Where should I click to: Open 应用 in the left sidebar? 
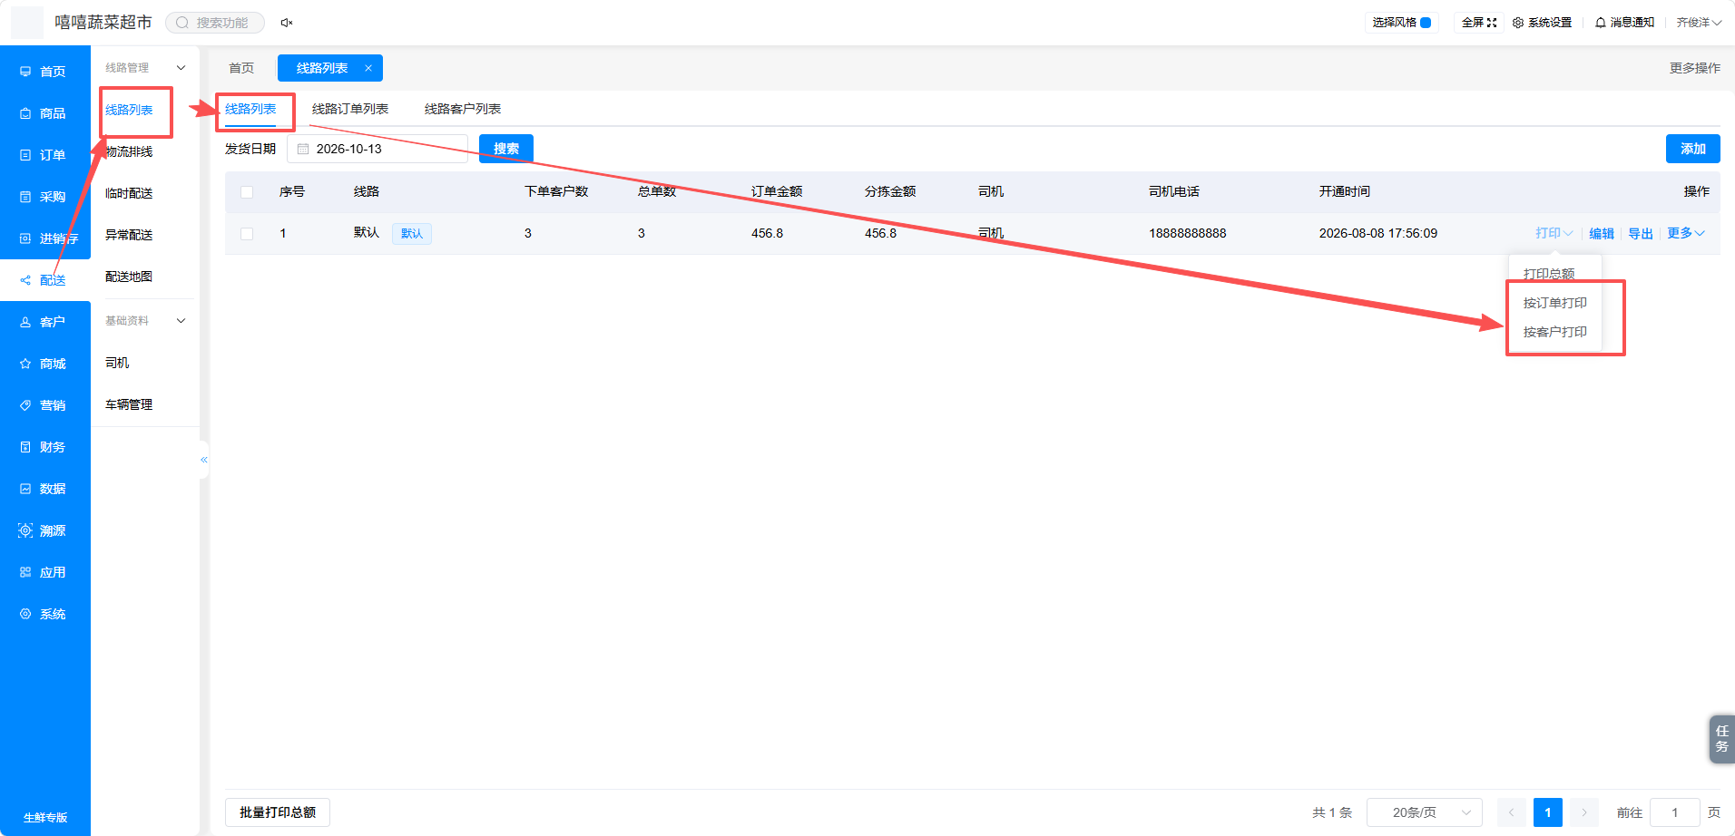[x=44, y=572]
